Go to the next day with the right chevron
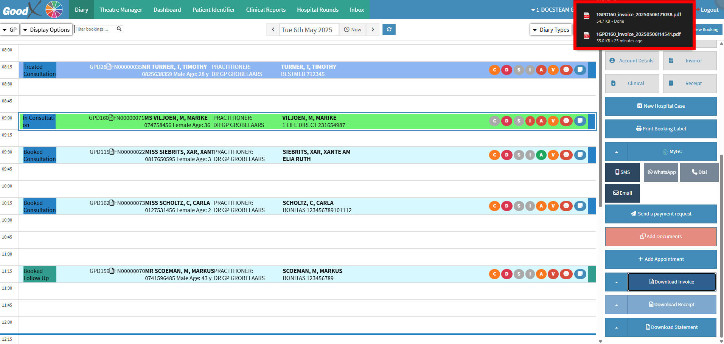The height and width of the screenshot is (344, 724). (373, 29)
